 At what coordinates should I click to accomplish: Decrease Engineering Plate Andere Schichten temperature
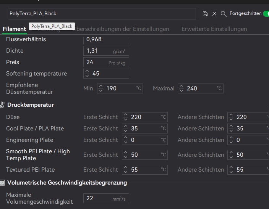coord(231,142)
